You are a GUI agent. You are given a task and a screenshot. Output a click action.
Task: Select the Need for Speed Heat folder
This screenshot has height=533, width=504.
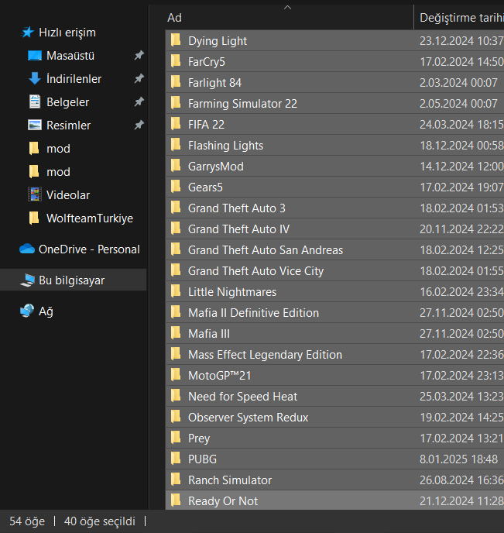242,397
